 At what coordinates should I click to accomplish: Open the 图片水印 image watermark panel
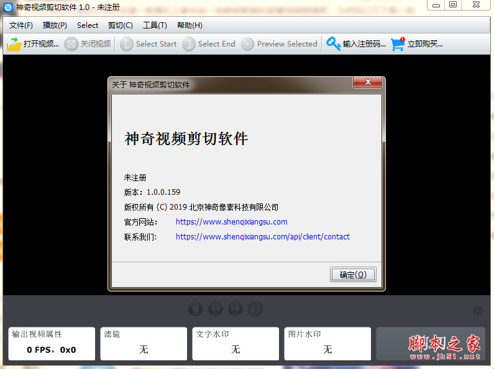tap(327, 344)
